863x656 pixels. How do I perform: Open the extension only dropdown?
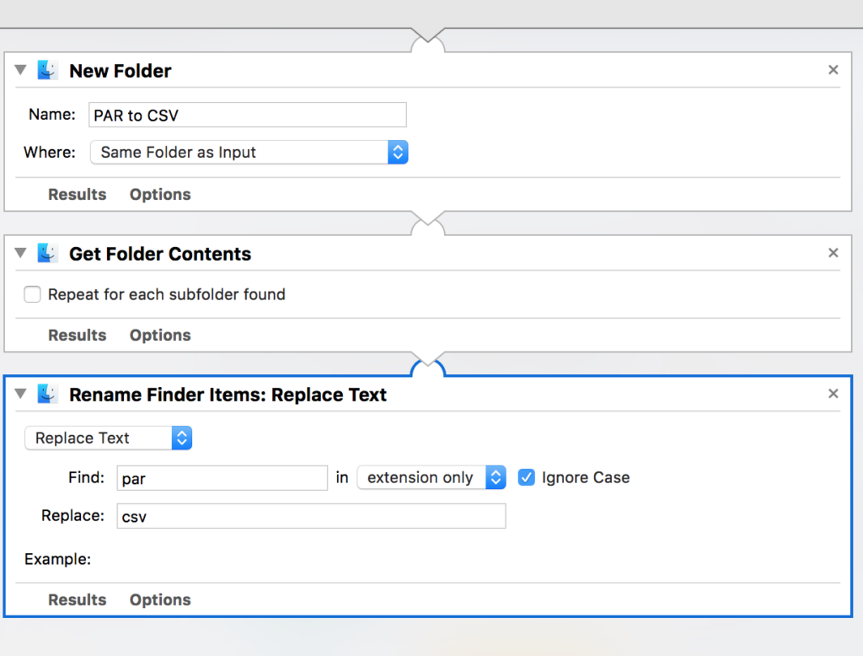(x=431, y=477)
